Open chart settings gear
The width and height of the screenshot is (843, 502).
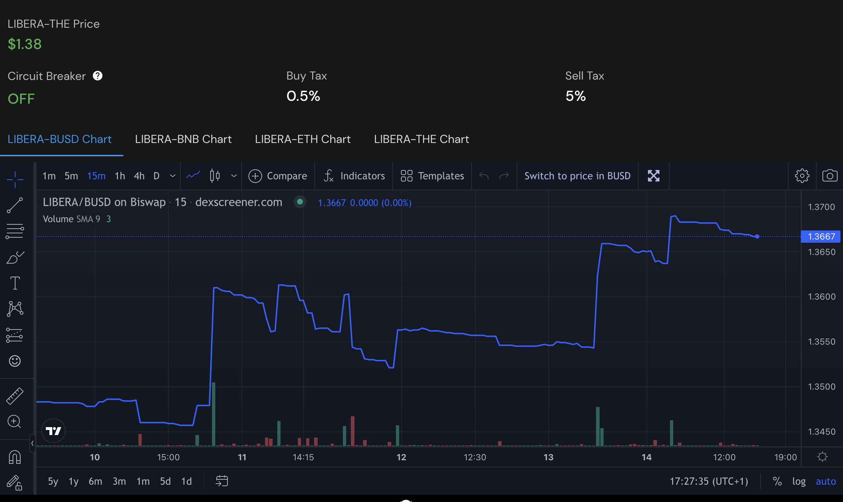coord(802,176)
